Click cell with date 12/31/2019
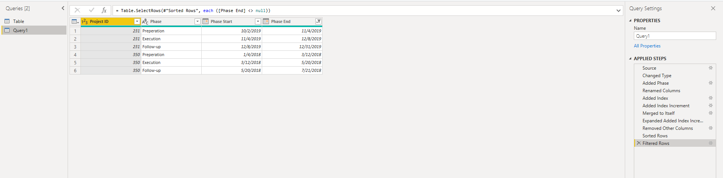The image size is (723, 178). click(292, 47)
